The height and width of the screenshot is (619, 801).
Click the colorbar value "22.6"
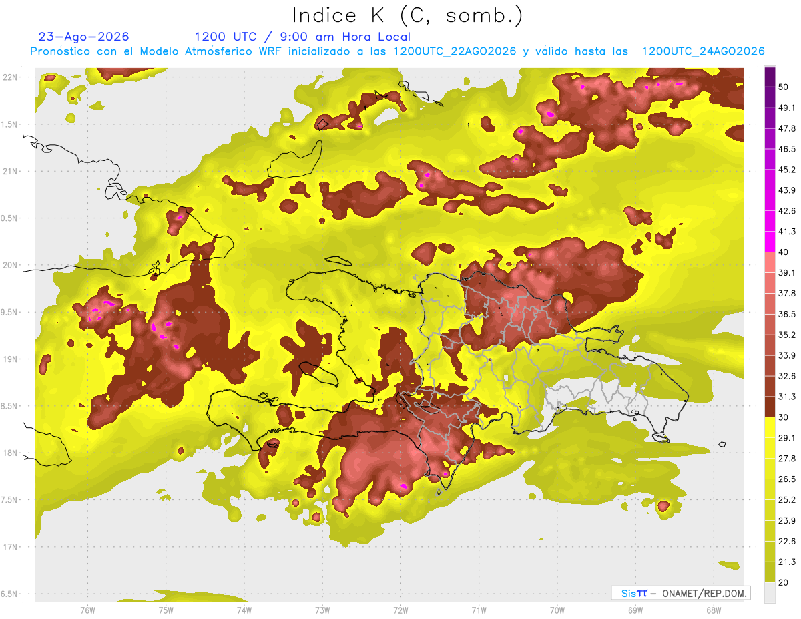(x=787, y=541)
